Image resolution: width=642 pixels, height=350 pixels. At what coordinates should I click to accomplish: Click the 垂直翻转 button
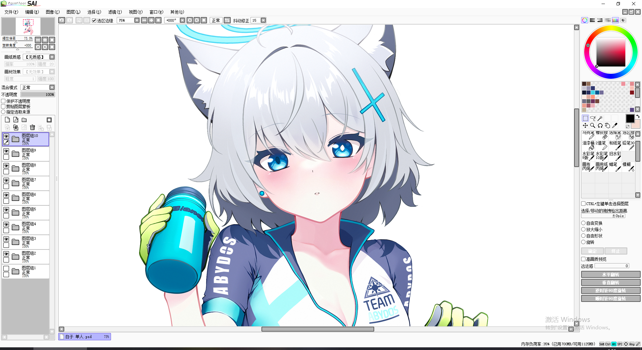(611, 283)
